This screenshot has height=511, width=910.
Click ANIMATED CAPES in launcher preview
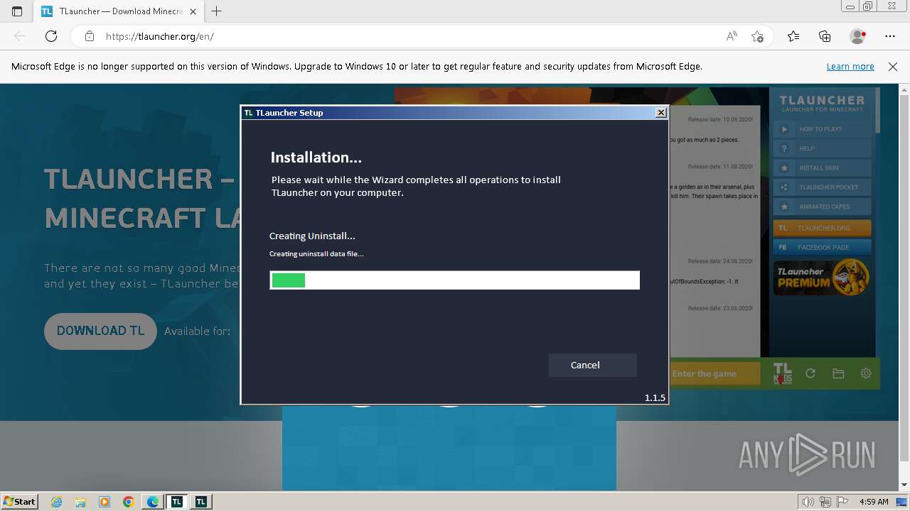[822, 207]
